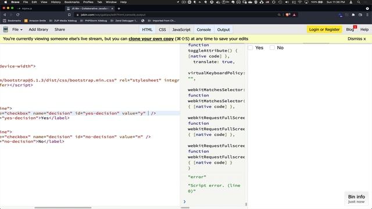The image size is (372, 209).
Task: Open the Help link
Action: pyautogui.click(x=364, y=30)
